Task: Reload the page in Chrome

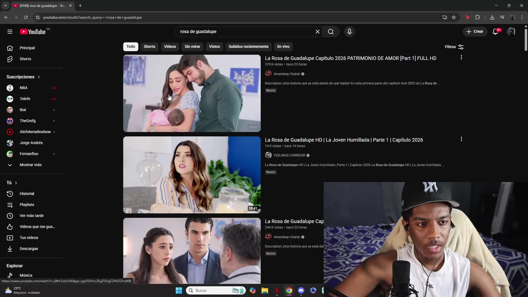Action: tap(26, 17)
